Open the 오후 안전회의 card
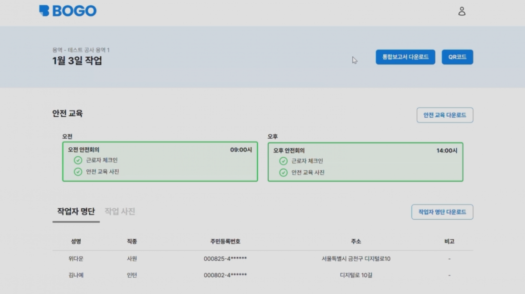 point(365,151)
